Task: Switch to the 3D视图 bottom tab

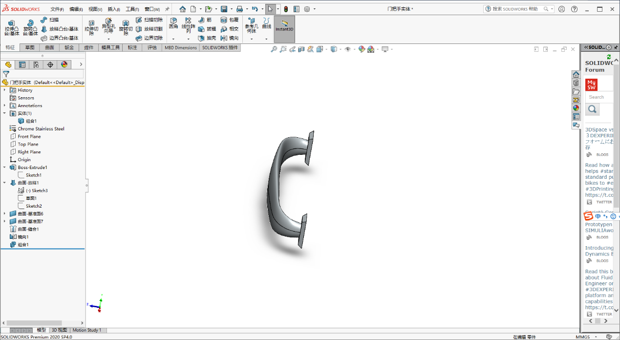Action: click(x=60, y=330)
